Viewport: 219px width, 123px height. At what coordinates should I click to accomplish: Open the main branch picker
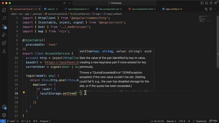click(x=11, y=121)
